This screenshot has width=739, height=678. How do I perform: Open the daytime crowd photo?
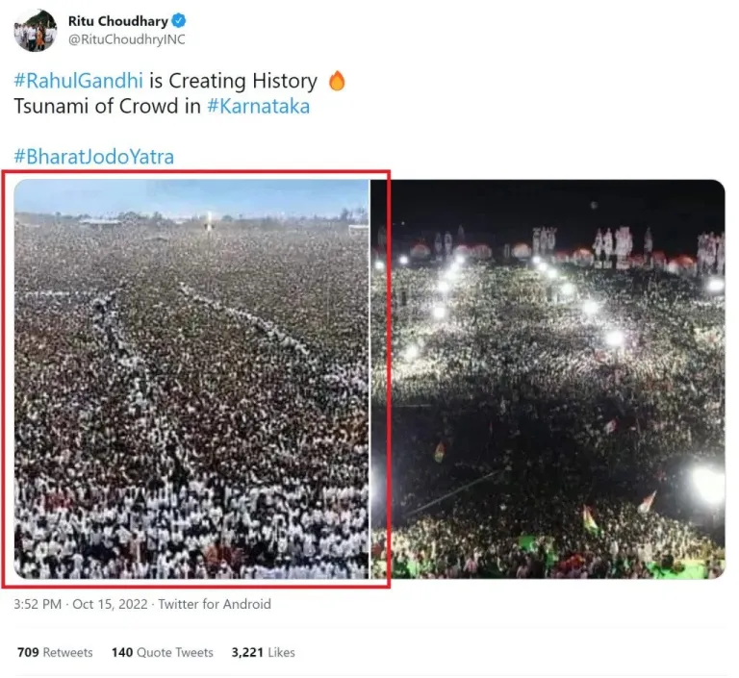click(192, 379)
